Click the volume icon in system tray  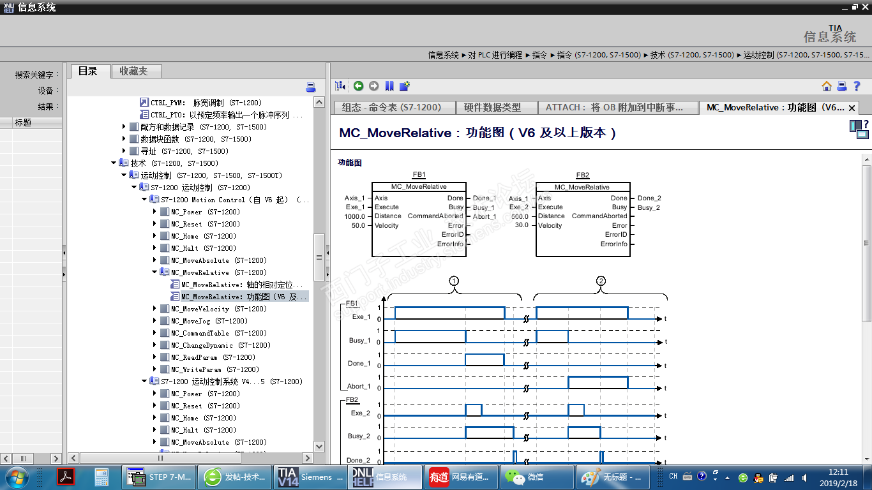(x=804, y=477)
